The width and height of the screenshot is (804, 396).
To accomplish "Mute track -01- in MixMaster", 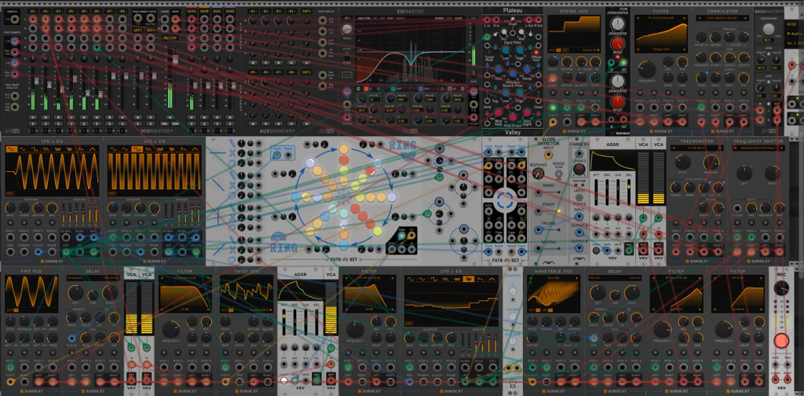I will click(x=33, y=118).
